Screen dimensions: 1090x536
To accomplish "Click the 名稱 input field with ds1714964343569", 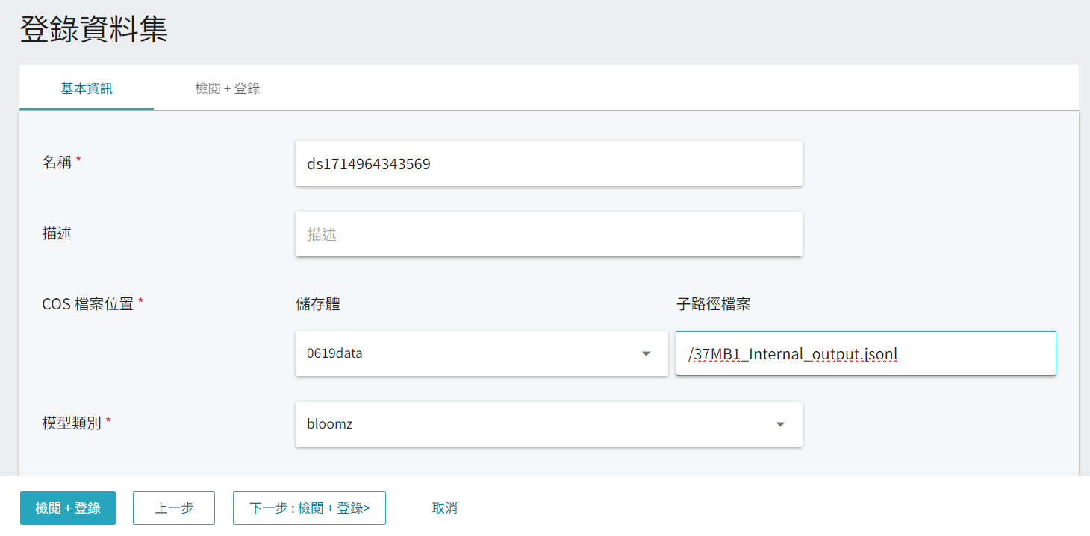I will 549,163.
